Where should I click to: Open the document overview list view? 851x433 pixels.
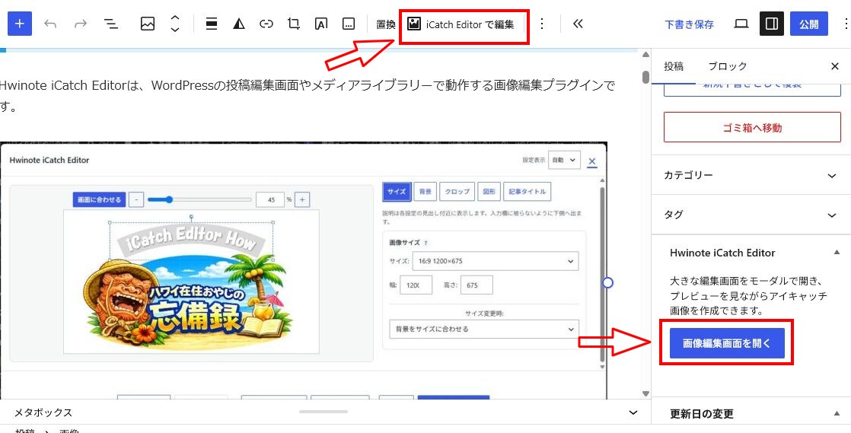pyautogui.click(x=111, y=24)
